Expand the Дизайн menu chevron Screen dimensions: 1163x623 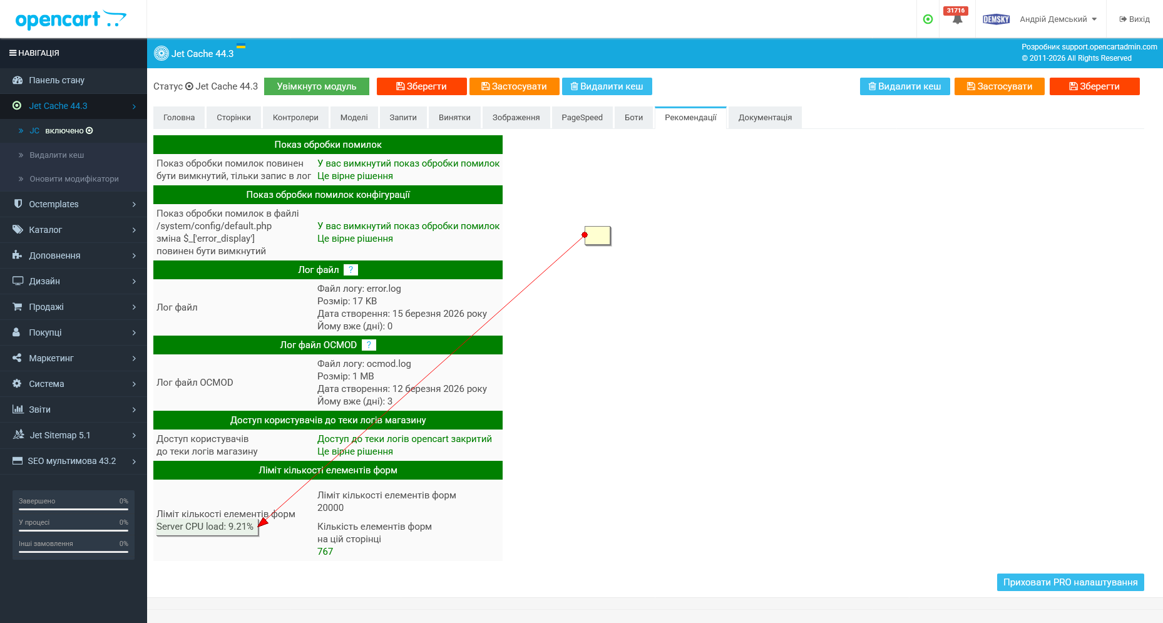coord(134,282)
